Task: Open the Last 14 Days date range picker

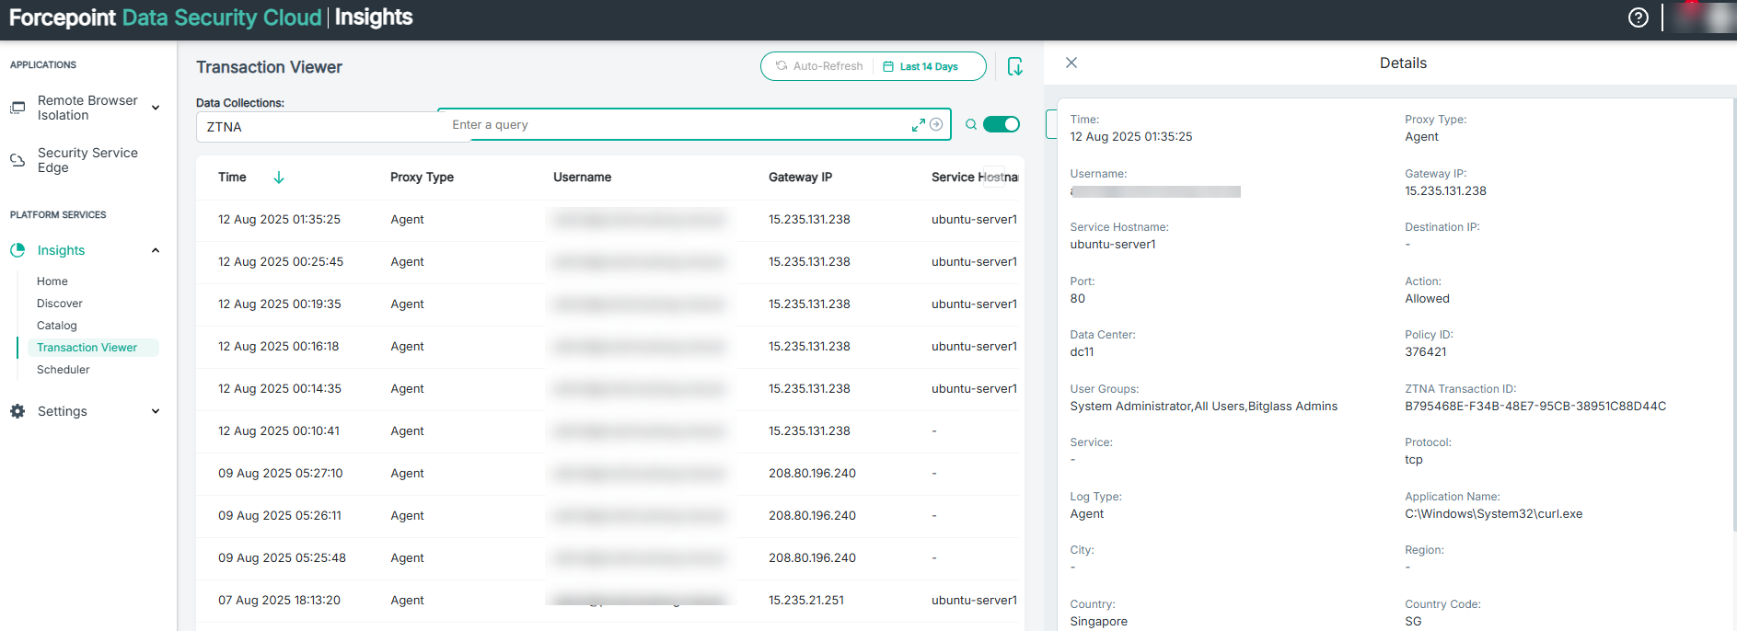Action: (x=921, y=66)
